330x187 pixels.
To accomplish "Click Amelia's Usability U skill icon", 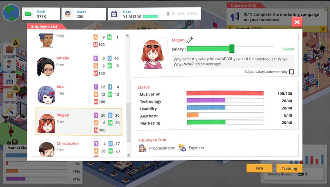I will coord(110,58).
